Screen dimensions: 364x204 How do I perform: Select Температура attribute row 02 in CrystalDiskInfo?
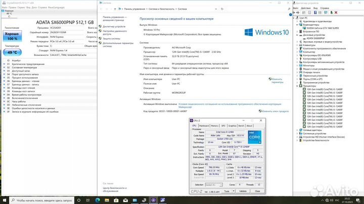coord(50,67)
